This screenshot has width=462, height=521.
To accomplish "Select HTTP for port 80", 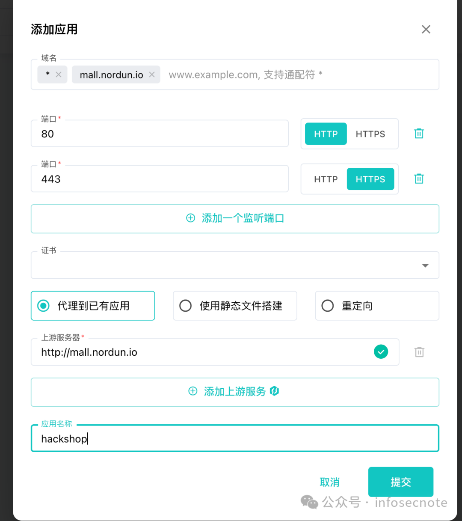I will (326, 134).
